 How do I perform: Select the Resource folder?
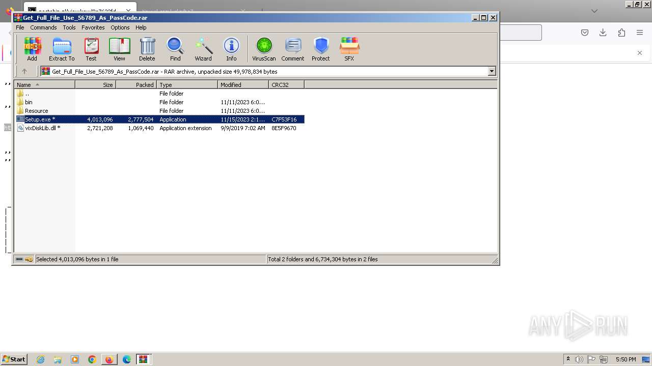pos(159,111)
